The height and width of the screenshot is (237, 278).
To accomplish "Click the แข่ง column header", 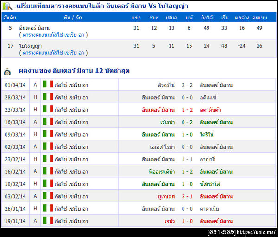I will click(x=136, y=18).
